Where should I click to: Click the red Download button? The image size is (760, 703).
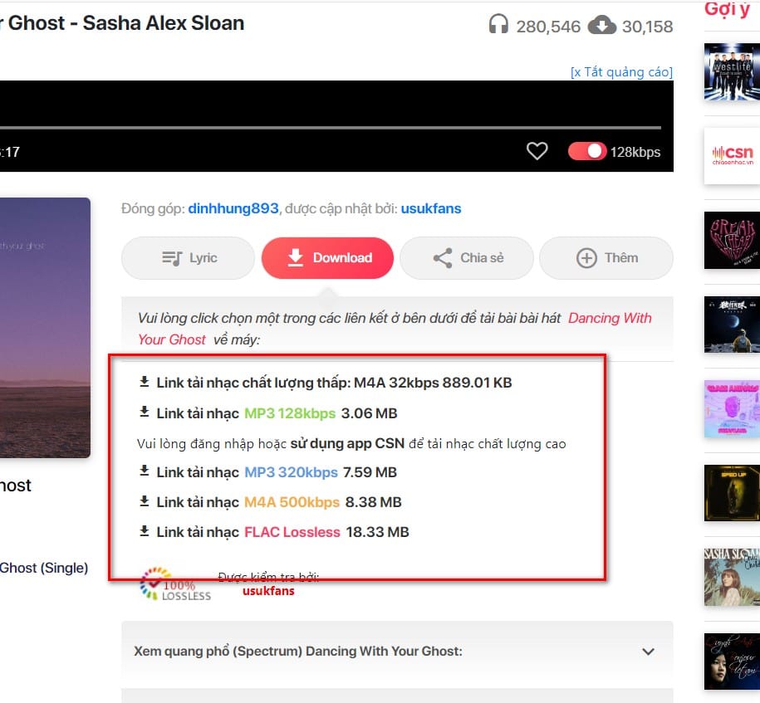328,258
